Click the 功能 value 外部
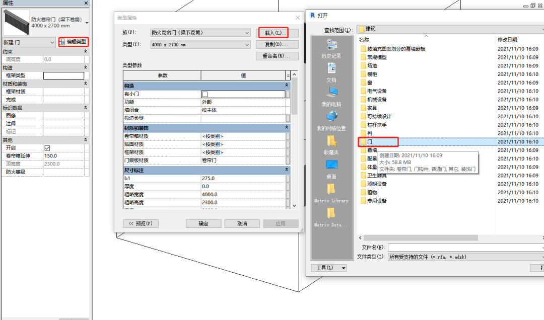The width and height of the screenshot is (544, 320). (x=243, y=102)
